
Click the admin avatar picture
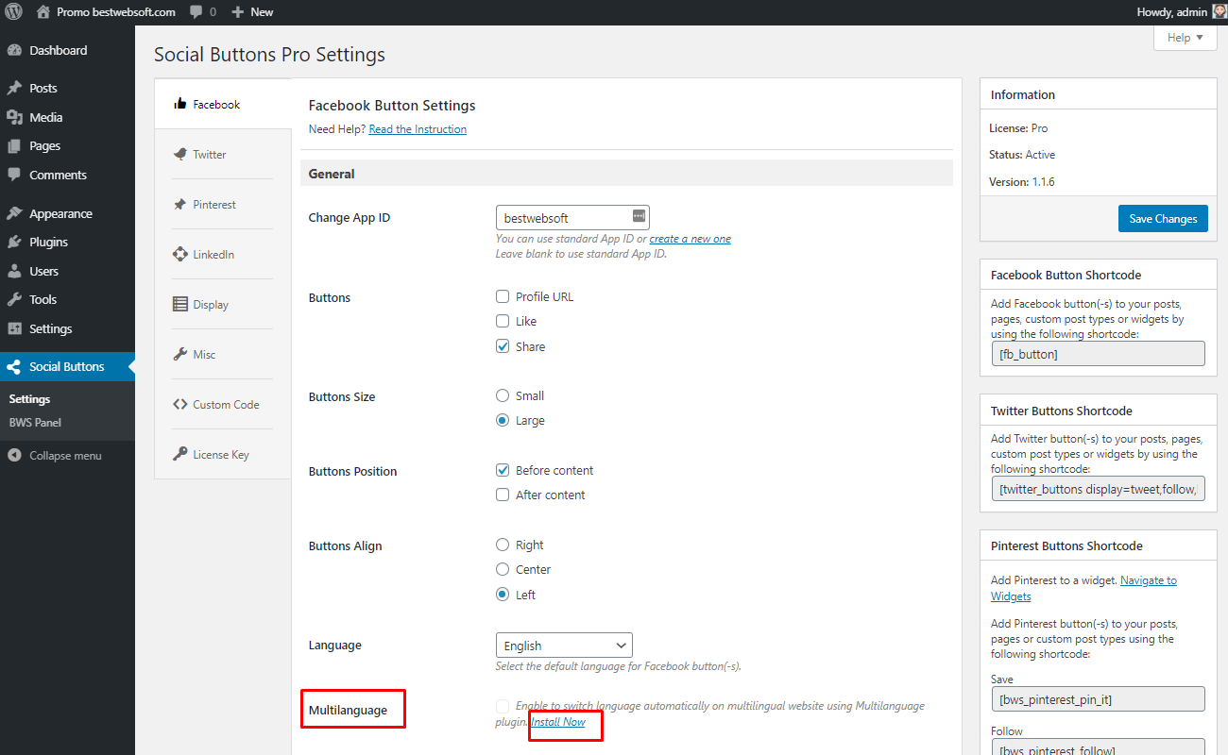(1219, 11)
